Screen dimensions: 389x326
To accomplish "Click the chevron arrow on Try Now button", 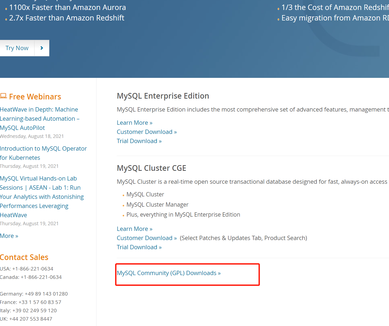I will (42, 48).
